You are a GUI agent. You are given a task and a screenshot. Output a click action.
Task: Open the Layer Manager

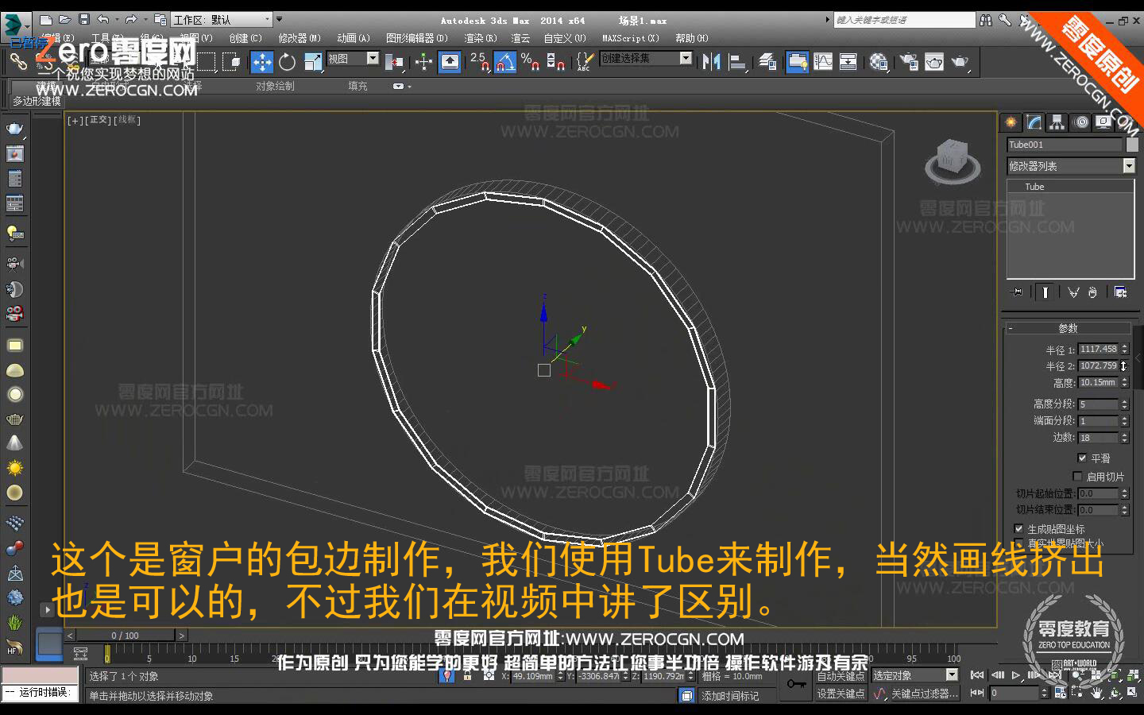[x=767, y=61]
